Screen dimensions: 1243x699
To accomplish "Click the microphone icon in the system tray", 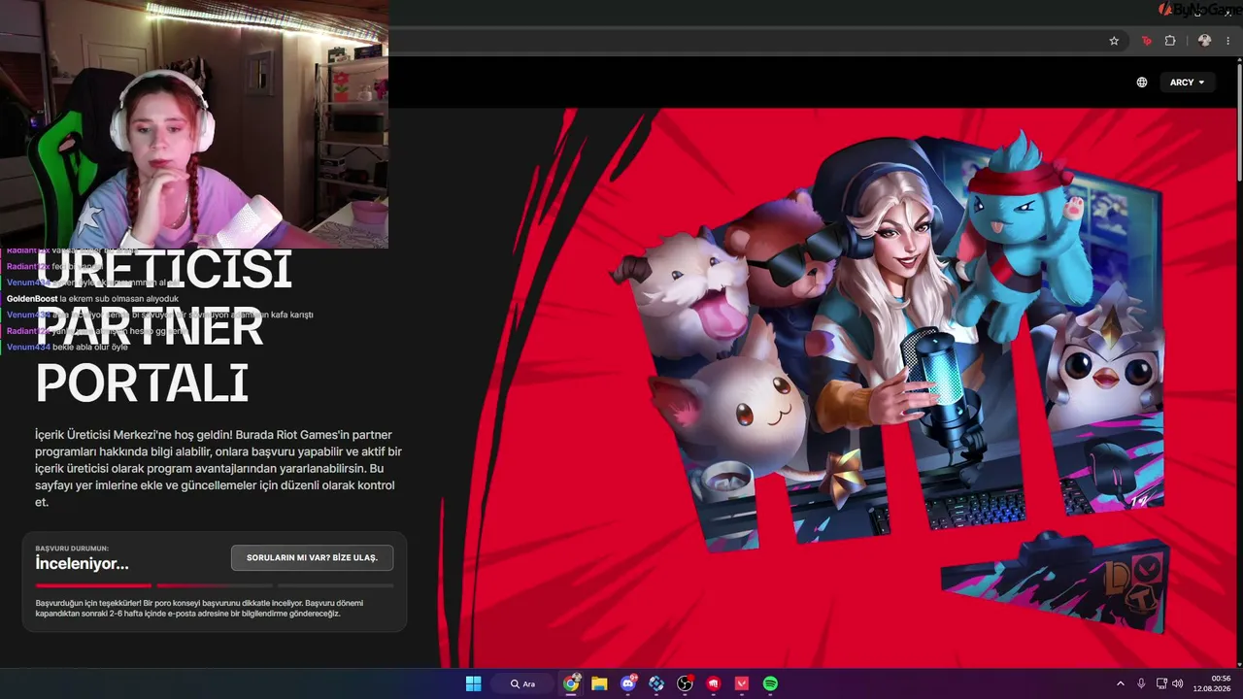I will [x=1141, y=683].
